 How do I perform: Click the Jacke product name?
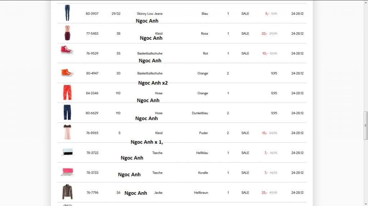pos(158,193)
